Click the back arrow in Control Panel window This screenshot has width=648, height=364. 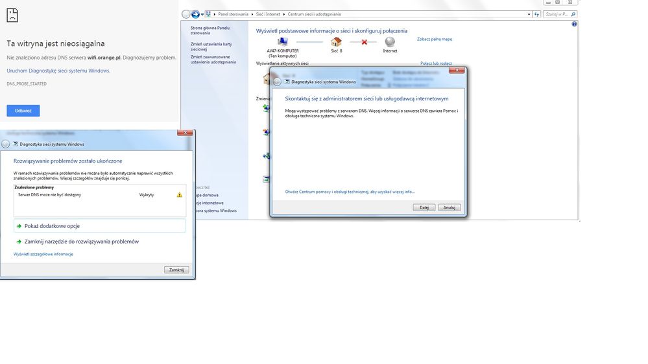pyautogui.click(x=186, y=14)
